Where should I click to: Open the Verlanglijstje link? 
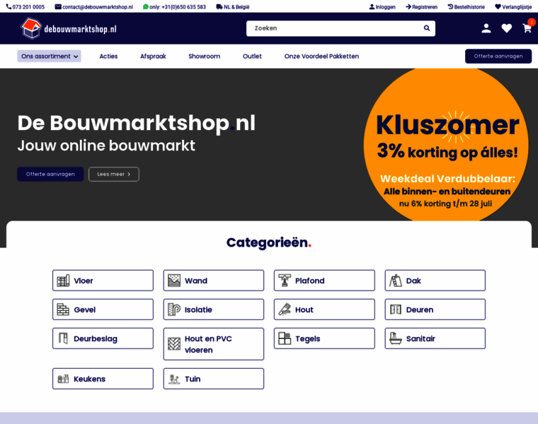[x=513, y=7]
